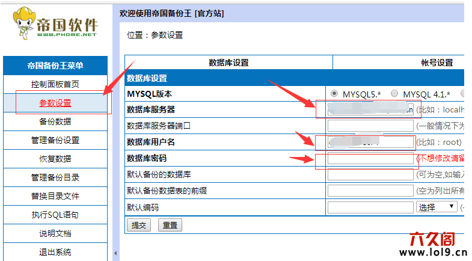The height and width of the screenshot is (261, 472).
Task: Open 管理备份目录 menu item
Action: pyautogui.click(x=55, y=177)
